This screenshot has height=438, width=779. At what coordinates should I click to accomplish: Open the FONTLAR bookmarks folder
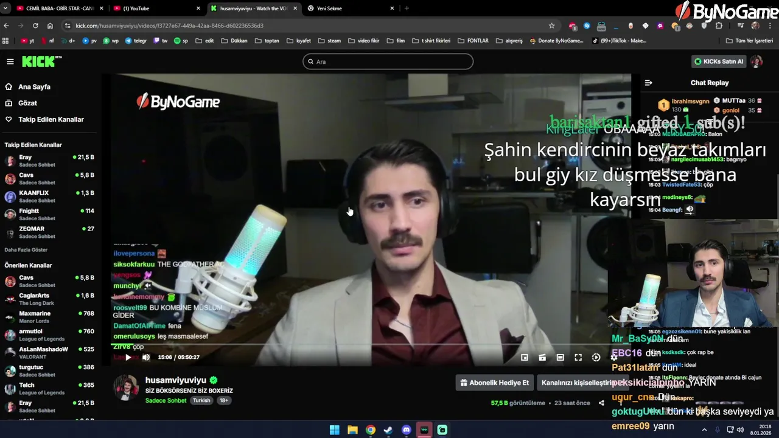[x=473, y=41]
